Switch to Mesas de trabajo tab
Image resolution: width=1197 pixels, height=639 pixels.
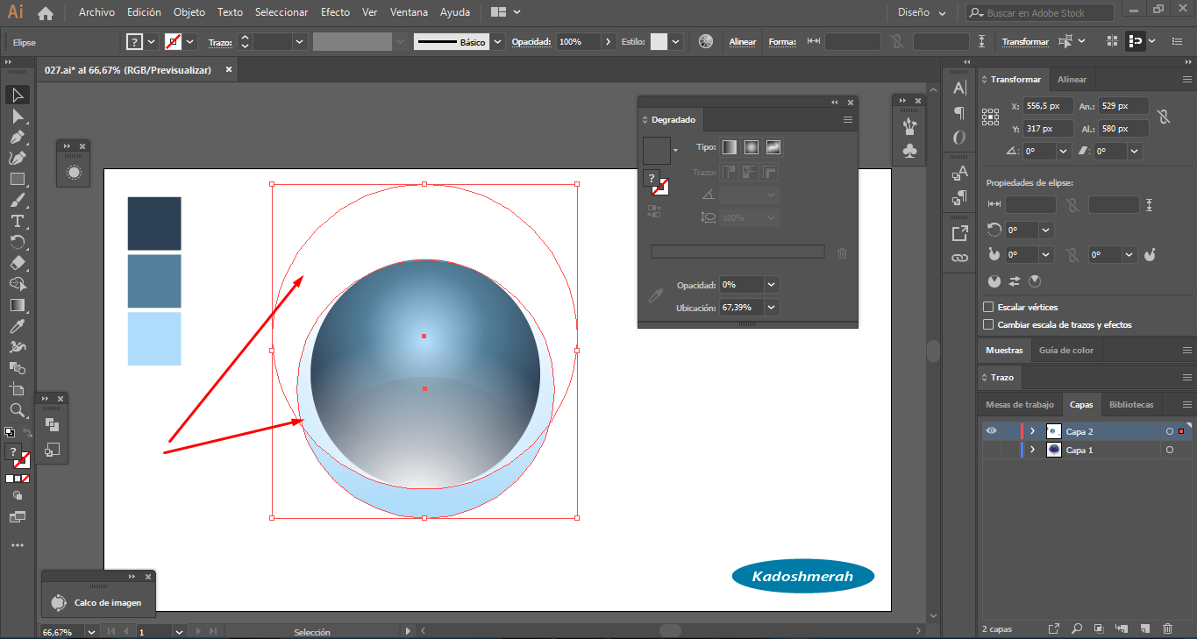[x=1019, y=404]
